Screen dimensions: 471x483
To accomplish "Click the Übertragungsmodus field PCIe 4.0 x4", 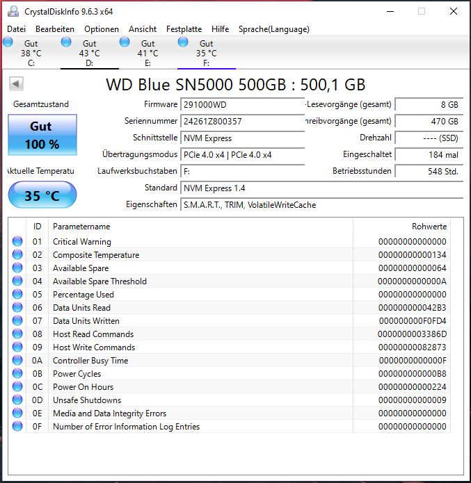I will click(242, 155).
